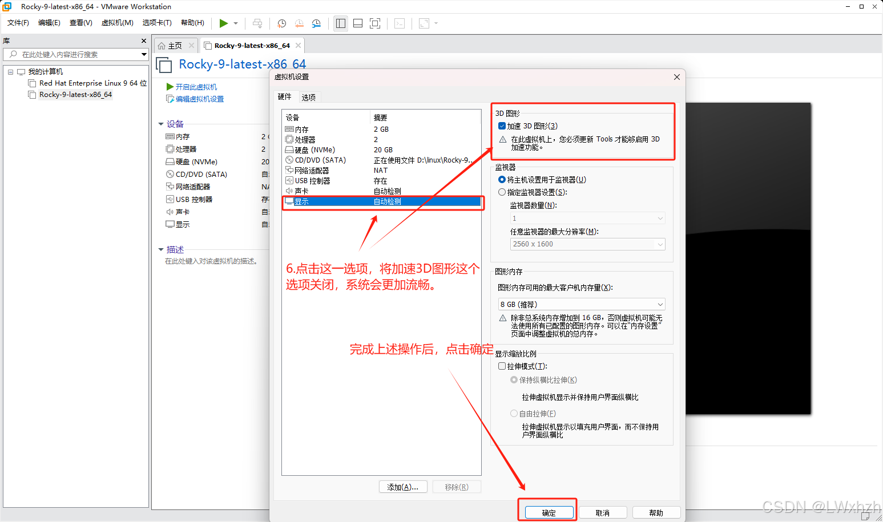Click USB 控制器 icon in main window
Image resolution: width=883 pixels, height=522 pixels.
point(170,199)
